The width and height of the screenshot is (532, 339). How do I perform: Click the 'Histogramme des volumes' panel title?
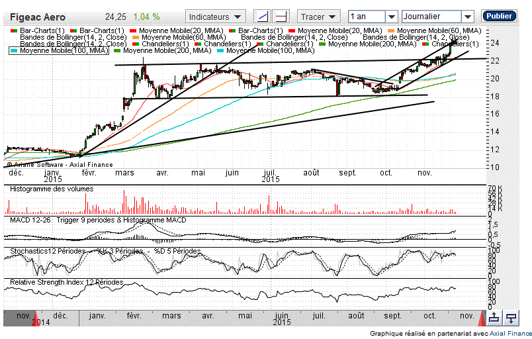click(52, 189)
